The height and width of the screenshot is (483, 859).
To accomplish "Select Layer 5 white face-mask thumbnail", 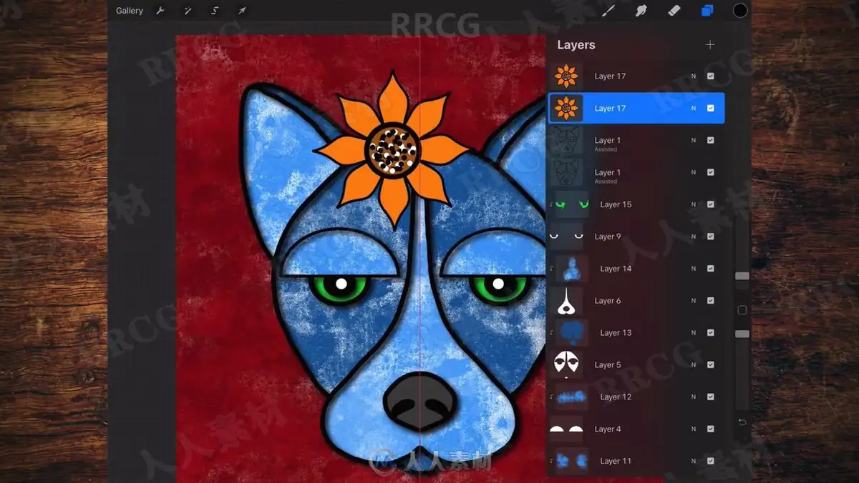I will click(566, 365).
